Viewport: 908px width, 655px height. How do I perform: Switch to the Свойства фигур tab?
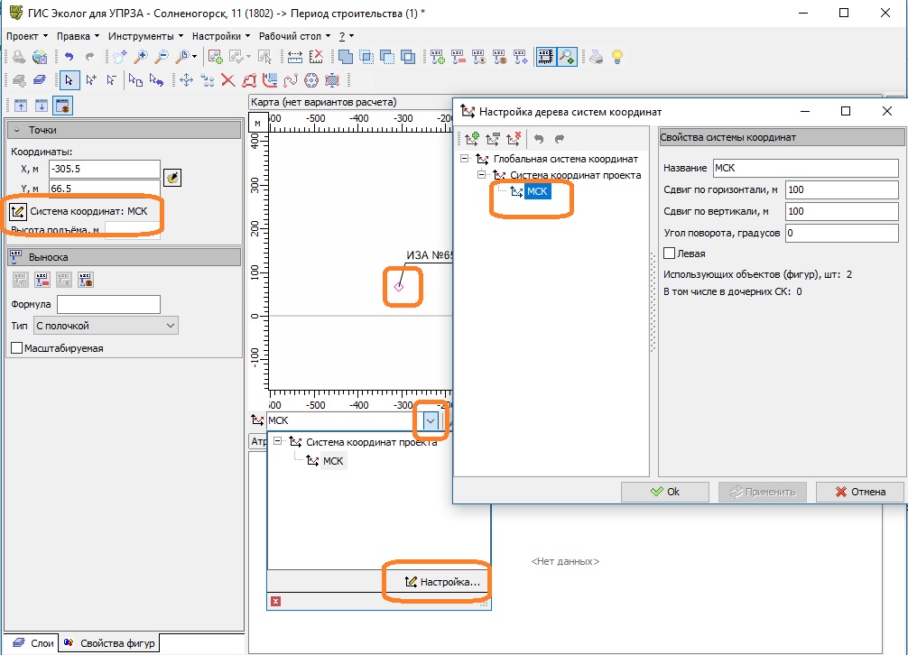pos(110,643)
